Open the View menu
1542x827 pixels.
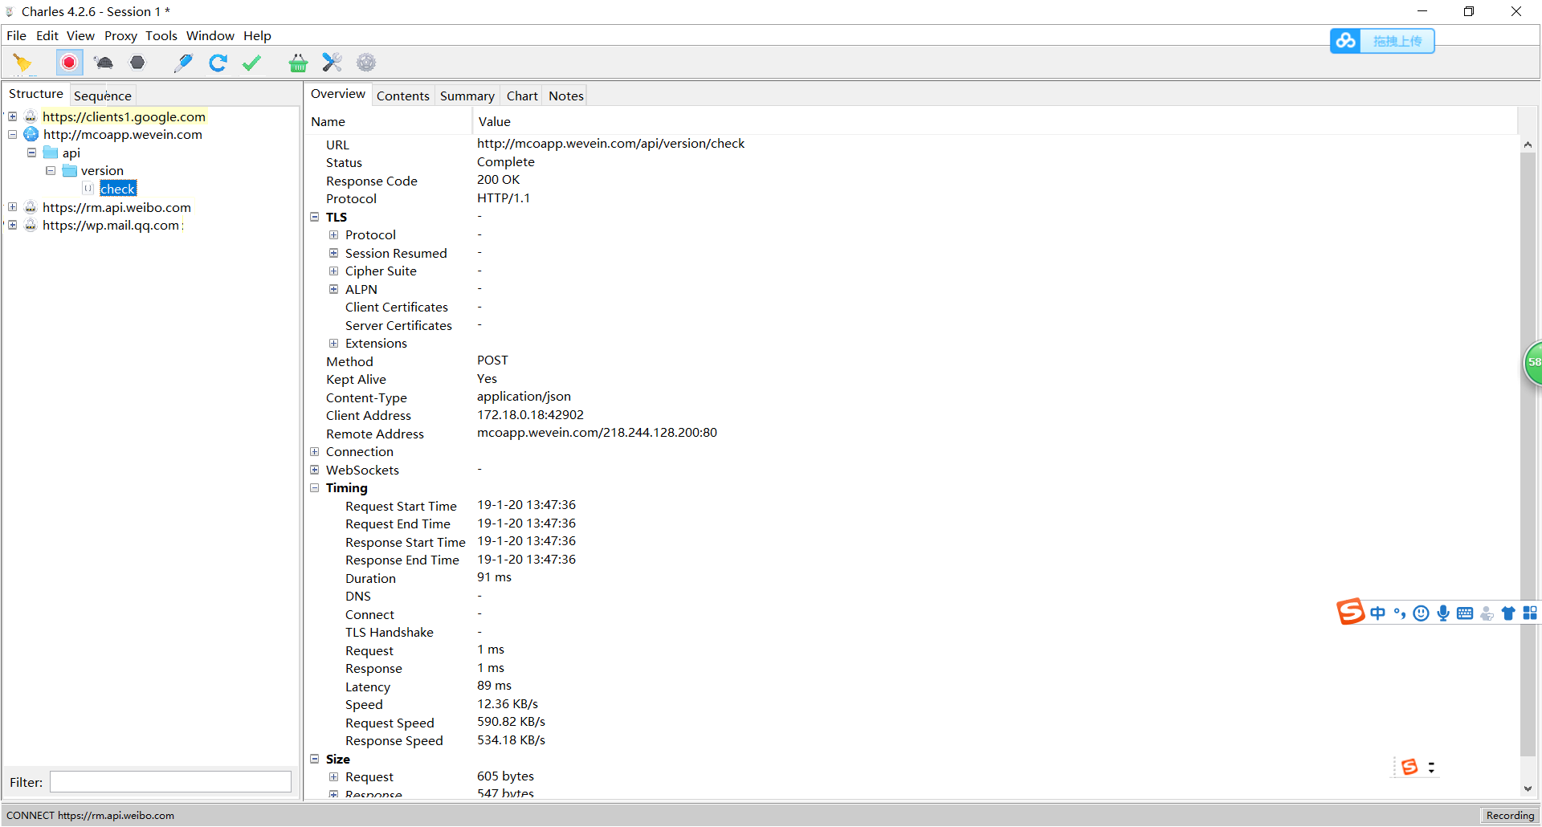coord(80,35)
